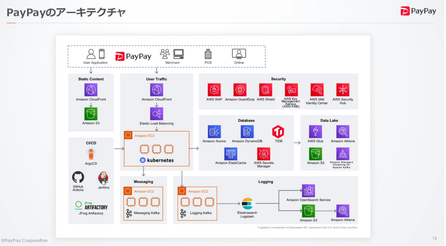Screen dimensions: 446x246
Task: Click the Amazon Managed Streaming for Apache Kafka icon
Action: 343,154
